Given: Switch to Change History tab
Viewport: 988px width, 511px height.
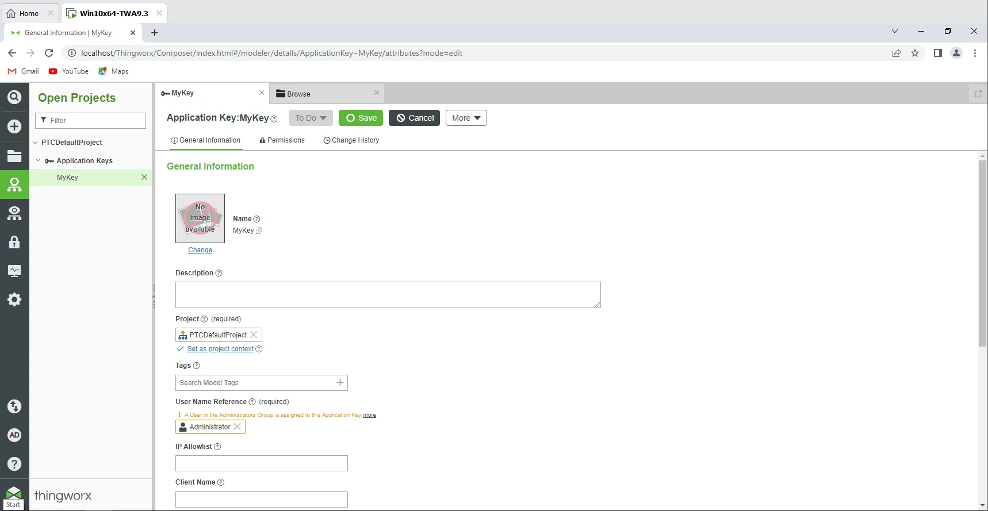Looking at the screenshot, I should (351, 140).
